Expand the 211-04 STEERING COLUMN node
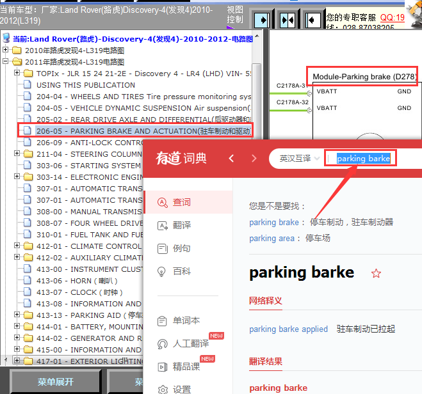This screenshot has width=422, height=394. pos(17,154)
